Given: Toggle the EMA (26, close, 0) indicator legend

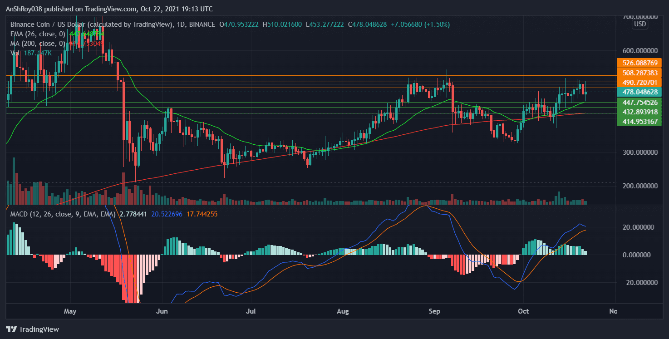Looking at the screenshot, I should [37, 34].
